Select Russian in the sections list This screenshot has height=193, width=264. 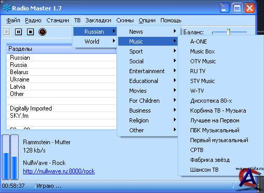tap(61, 58)
